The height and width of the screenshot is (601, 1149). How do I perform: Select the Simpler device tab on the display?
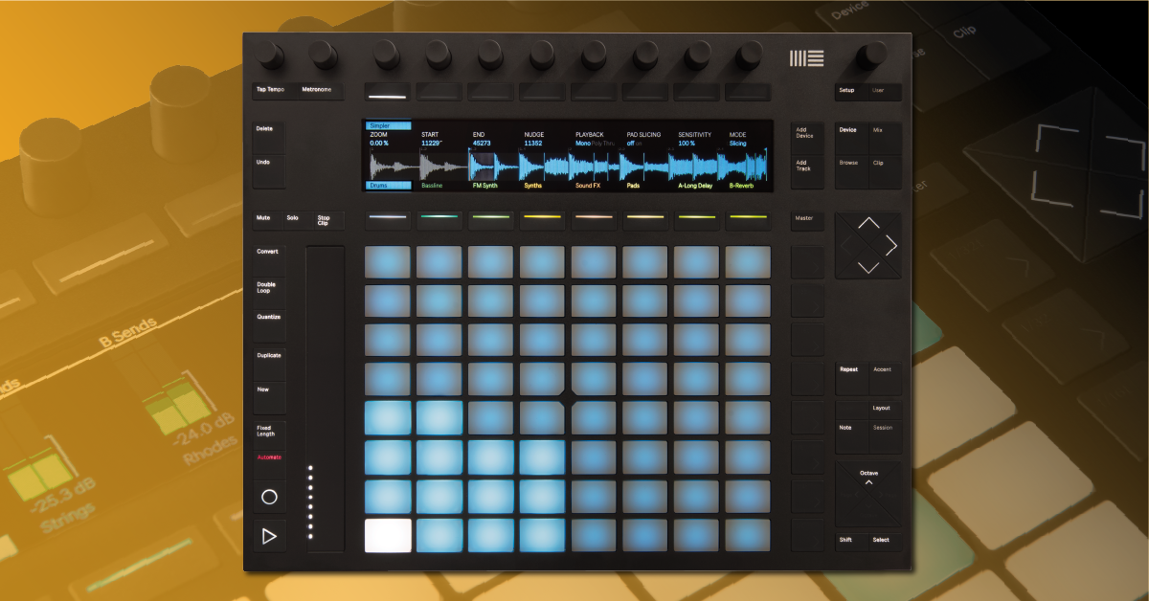[x=388, y=125]
